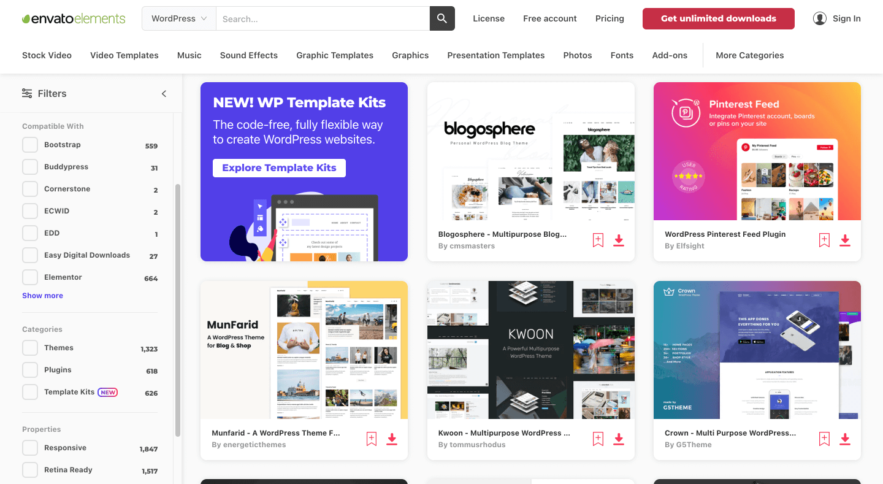Download the Kwoon theme
Viewport: 883px width, 484px height.
pos(619,439)
